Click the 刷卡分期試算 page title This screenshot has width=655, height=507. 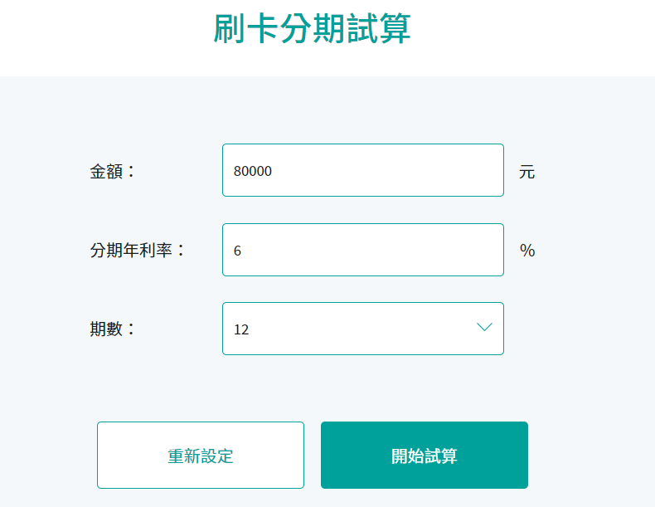(x=312, y=28)
